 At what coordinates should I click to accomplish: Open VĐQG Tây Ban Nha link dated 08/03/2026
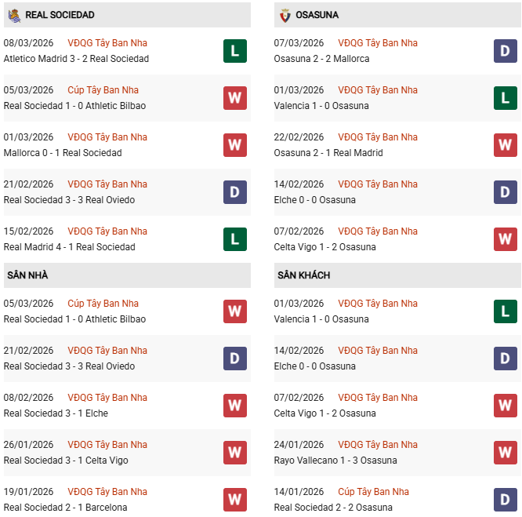tap(107, 43)
